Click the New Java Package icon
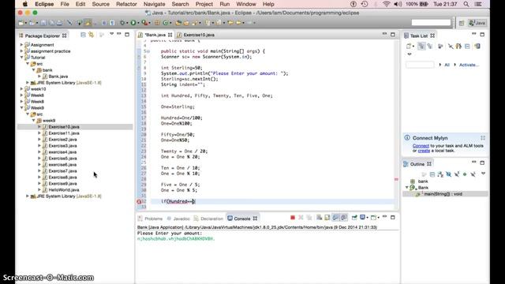This screenshot has height=284, width=505. pos(157,23)
